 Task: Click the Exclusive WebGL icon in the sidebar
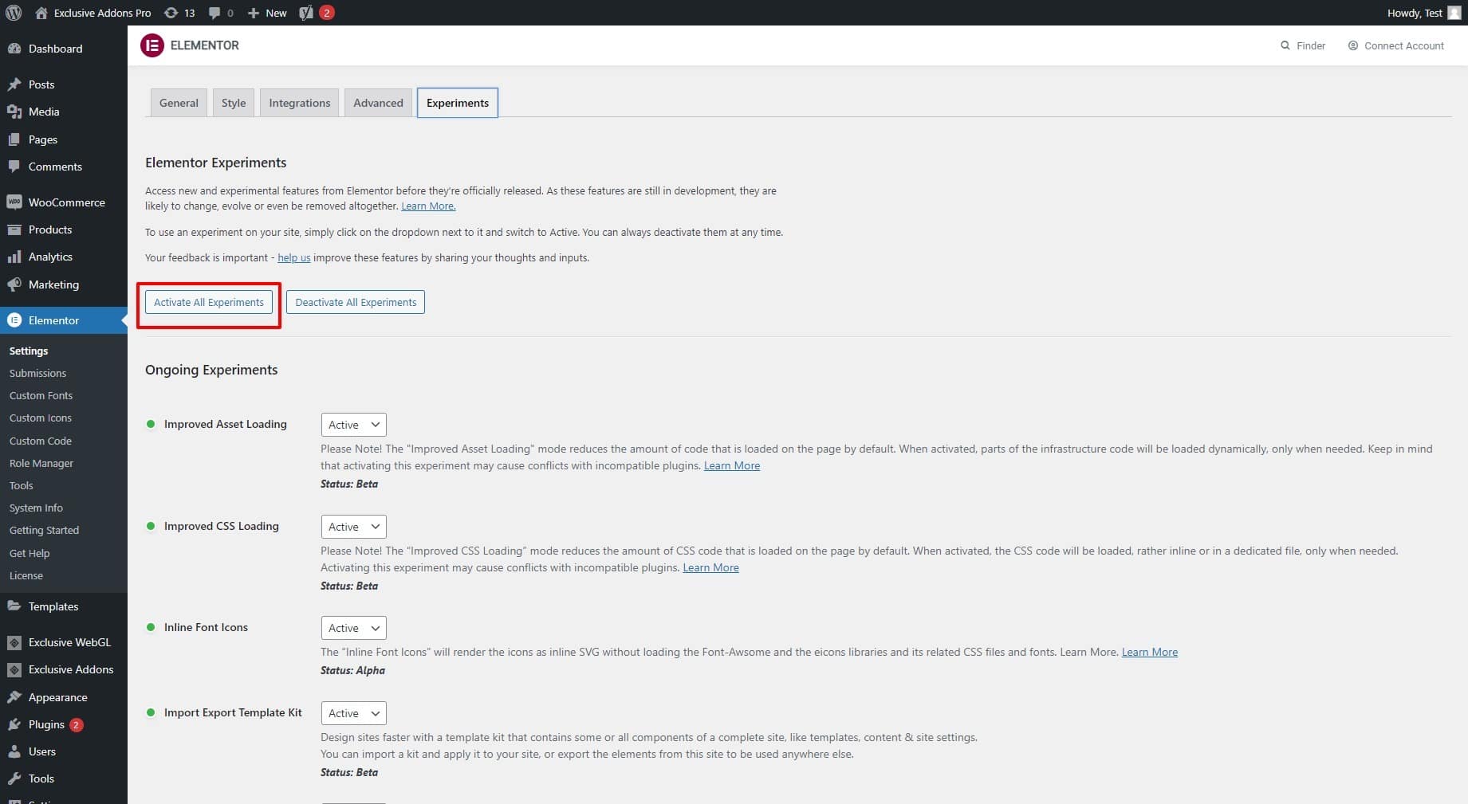point(14,642)
